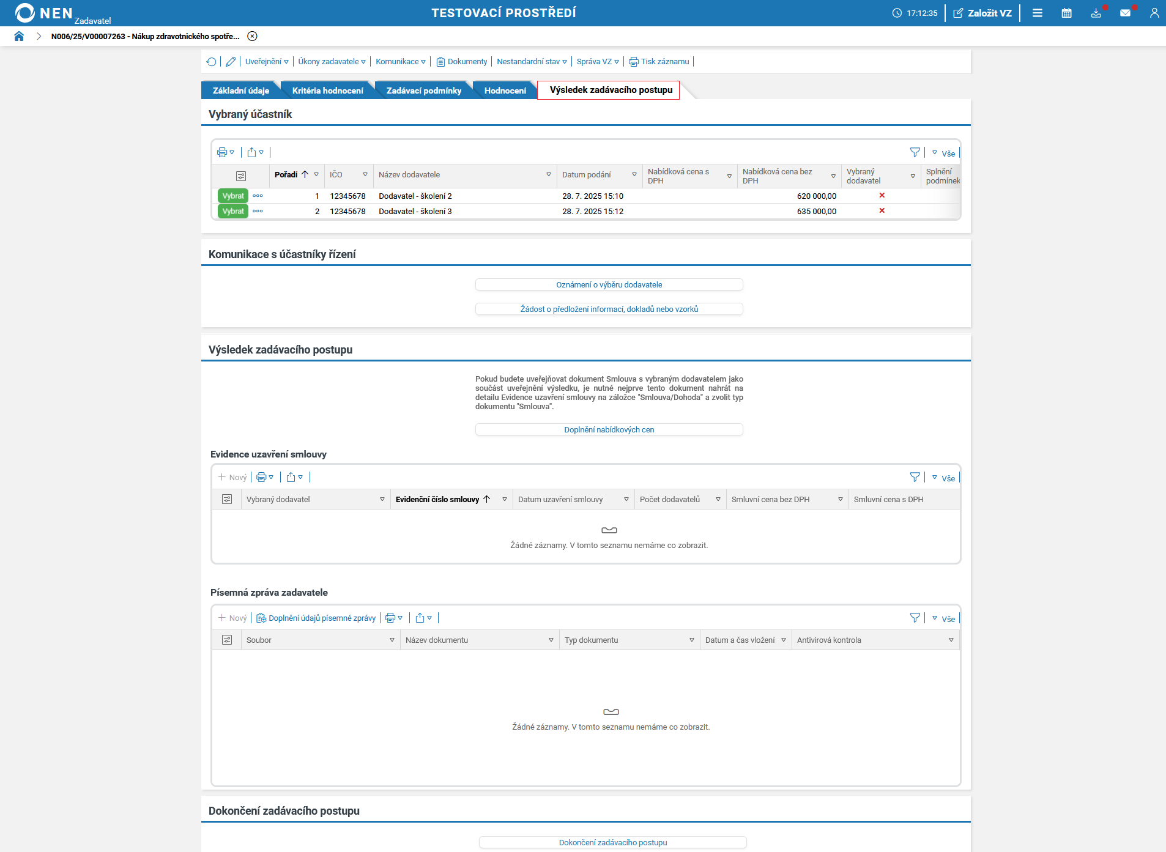The width and height of the screenshot is (1166, 852).
Task: Expand the Komunikace dropdown menu
Action: (x=401, y=61)
